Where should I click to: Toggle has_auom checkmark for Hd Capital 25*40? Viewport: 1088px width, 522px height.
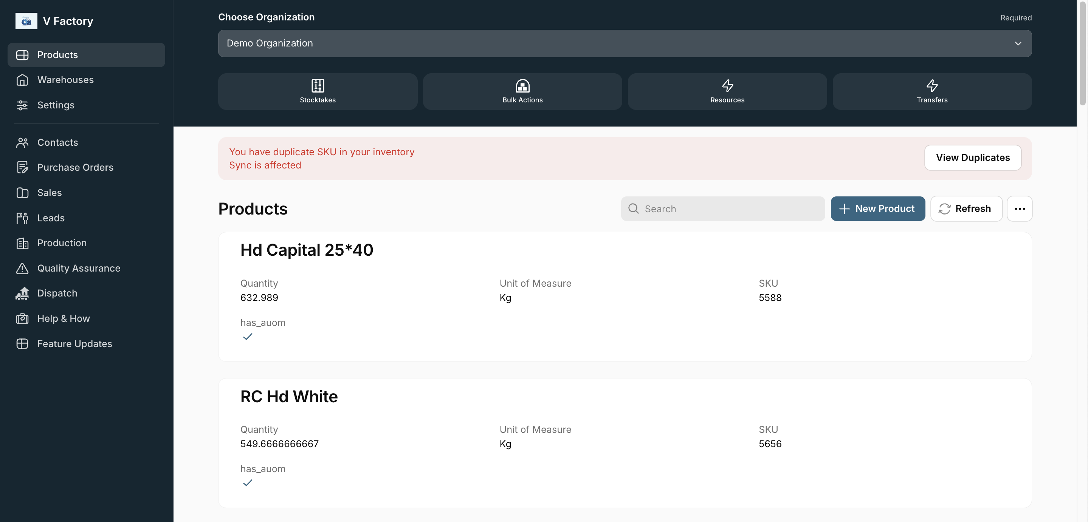click(248, 336)
